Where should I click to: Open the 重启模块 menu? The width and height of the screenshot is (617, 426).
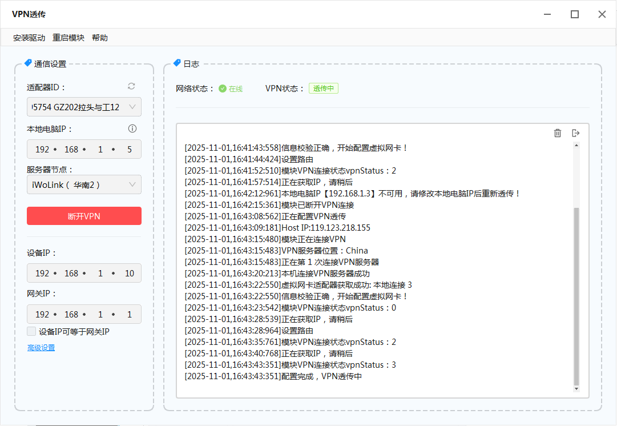68,38
